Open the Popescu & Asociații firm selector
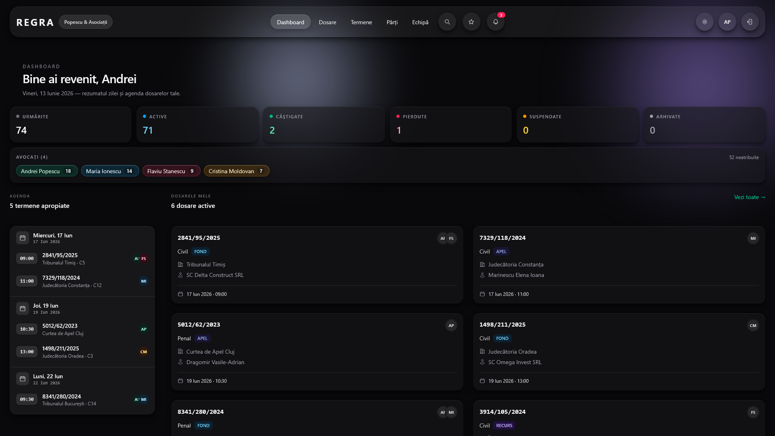The height and width of the screenshot is (436, 775). tap(86, 22)
